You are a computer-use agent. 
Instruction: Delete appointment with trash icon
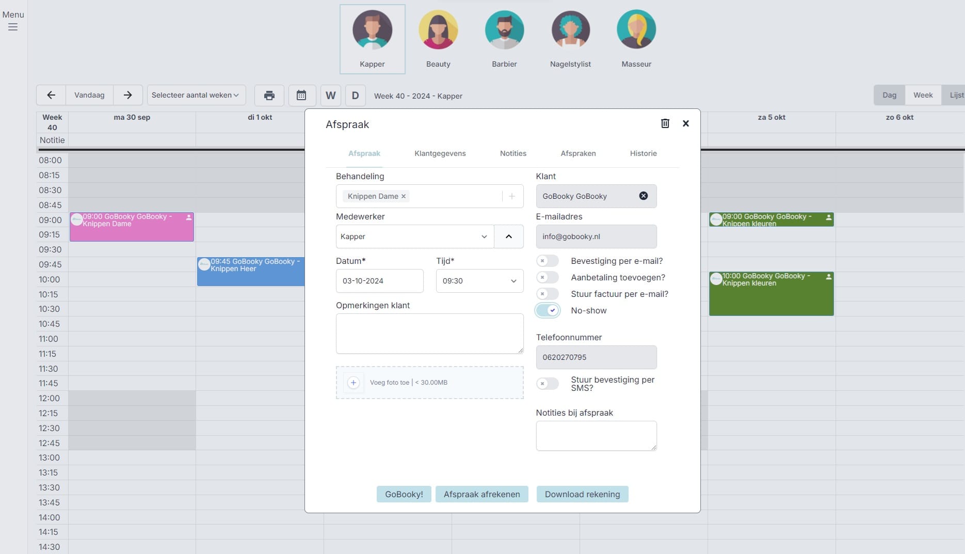click(x=665, y=123)
